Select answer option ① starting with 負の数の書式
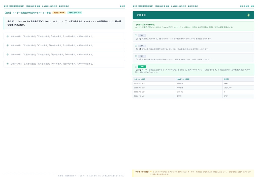Screen dimensions: 258x182 coord(64,36)
